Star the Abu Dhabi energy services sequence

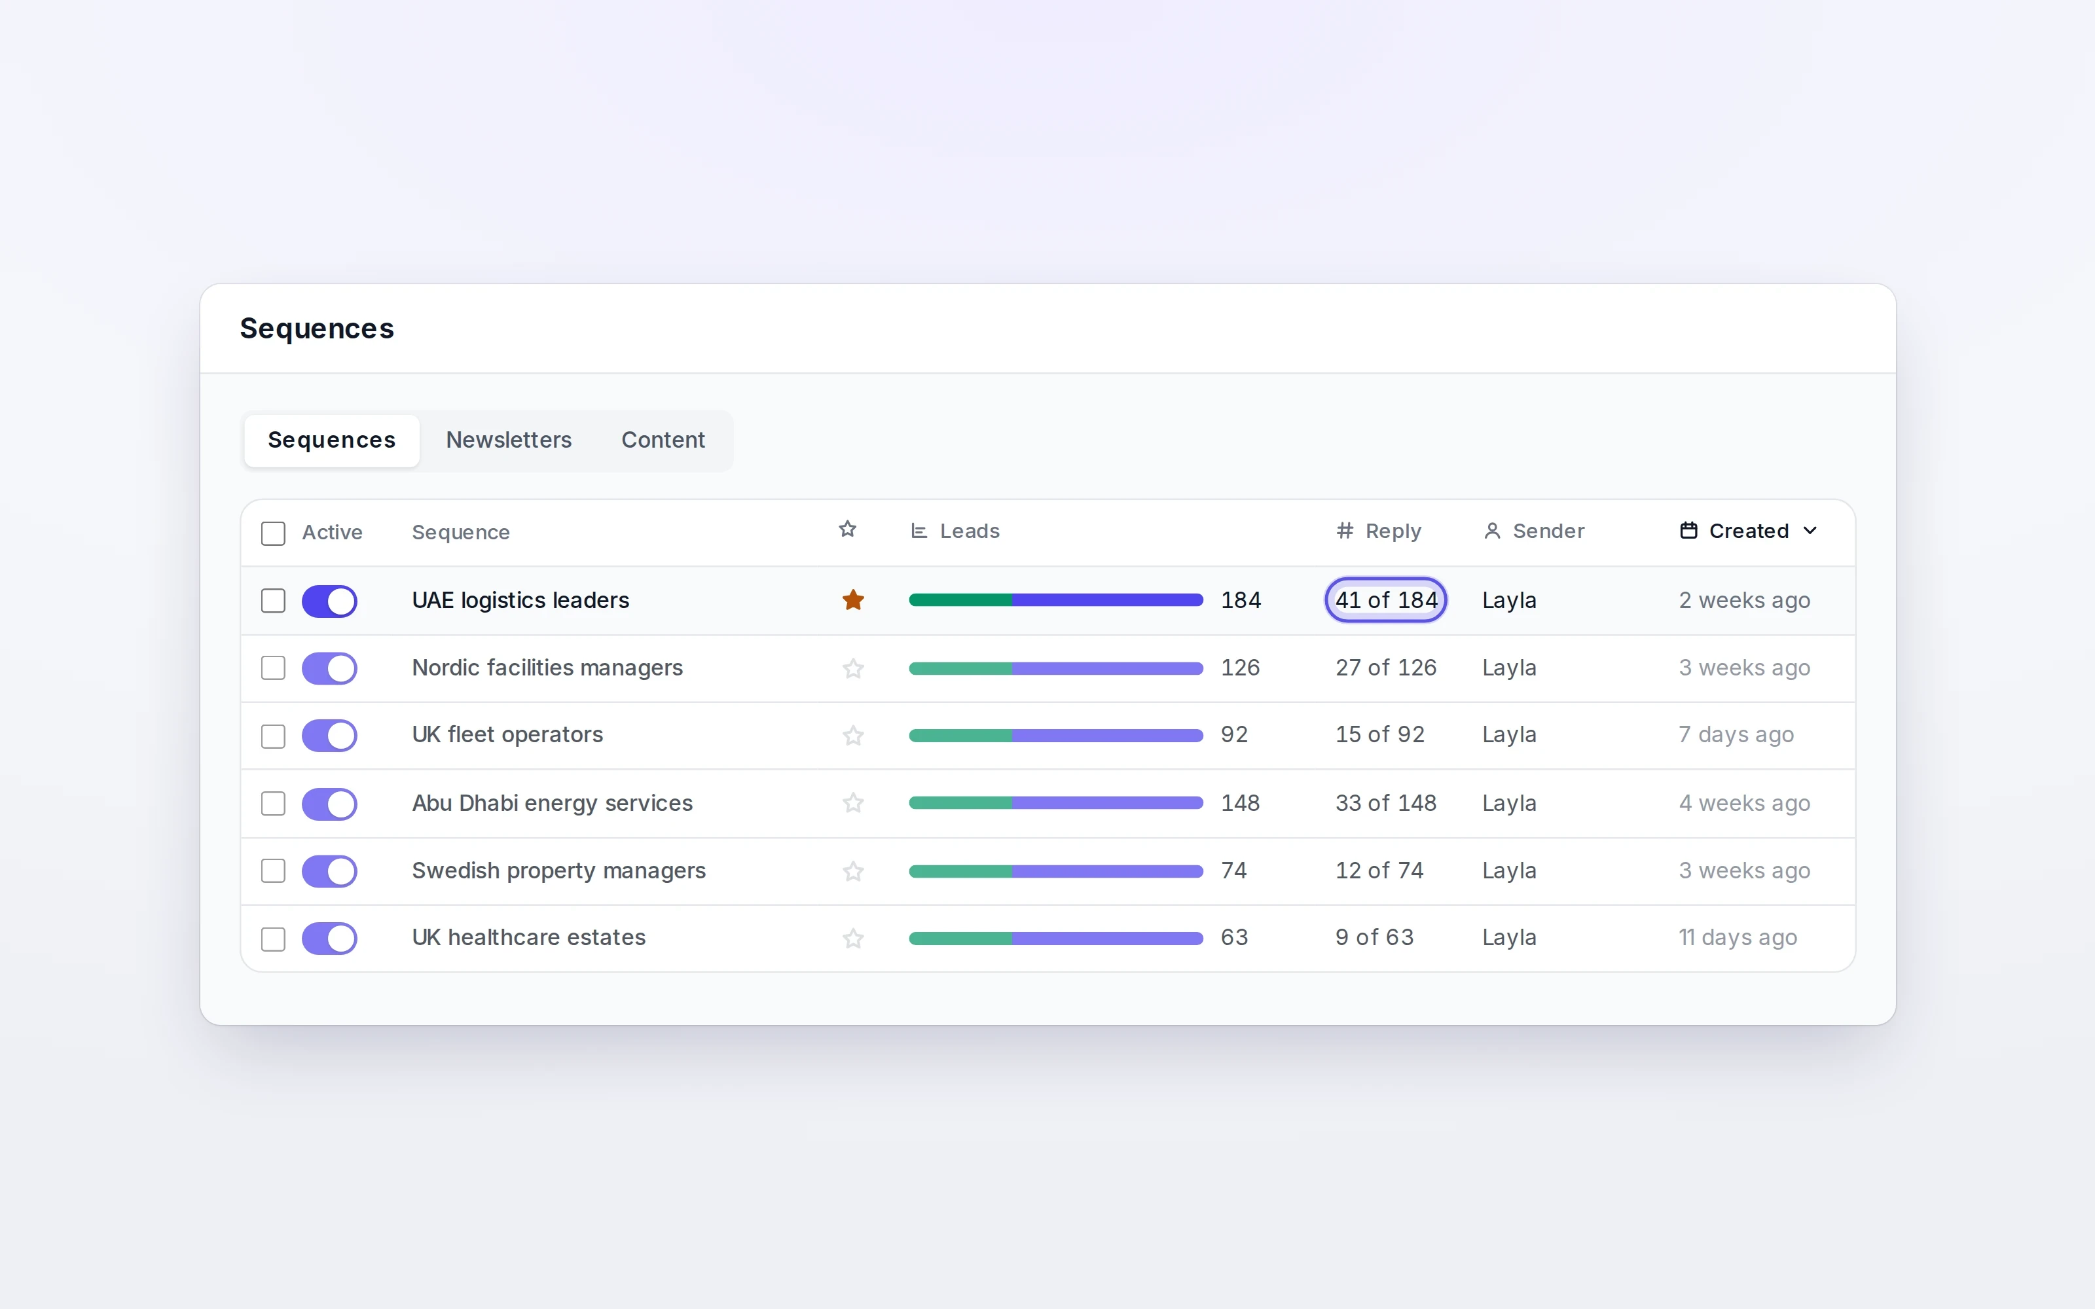(852, 804)
